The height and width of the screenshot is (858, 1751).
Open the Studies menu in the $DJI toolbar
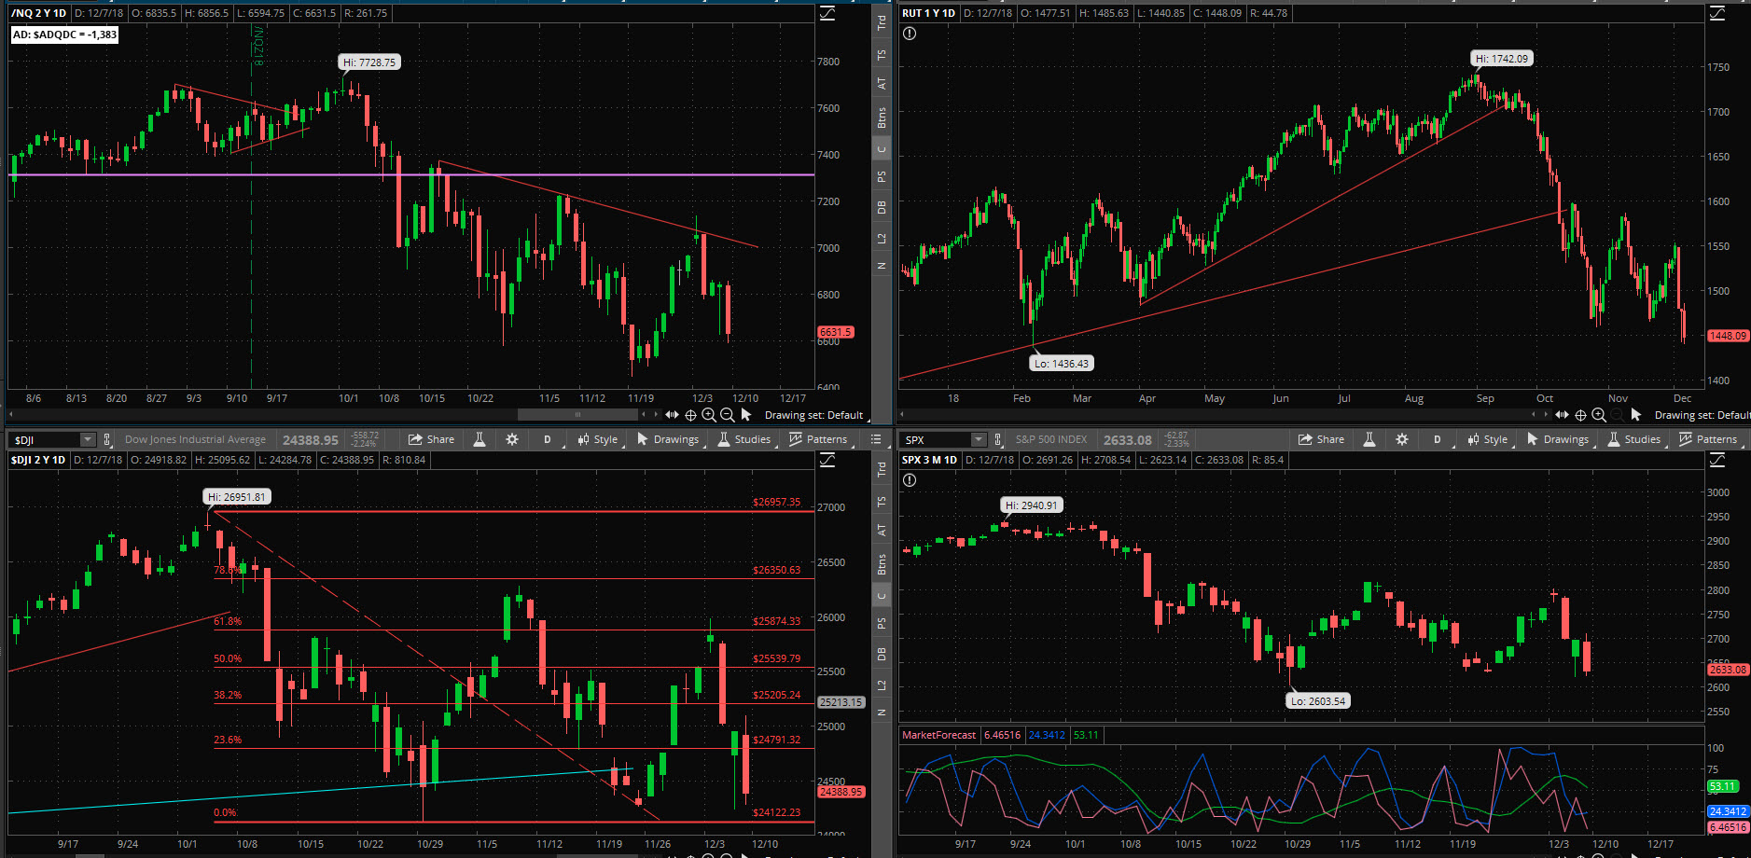(743, 439)
